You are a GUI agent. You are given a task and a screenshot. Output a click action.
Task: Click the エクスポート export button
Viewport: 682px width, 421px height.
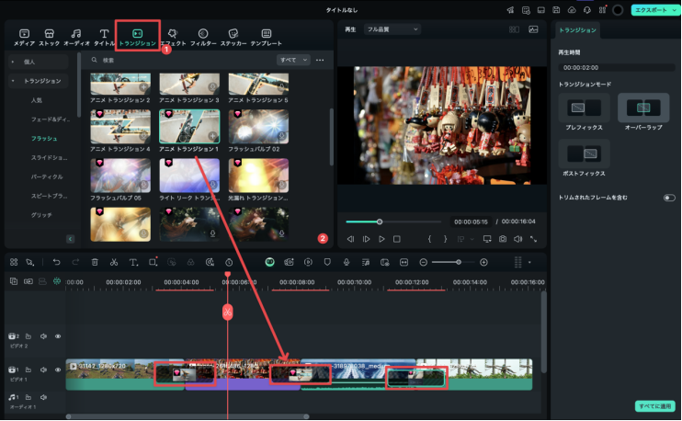(655, 10)
